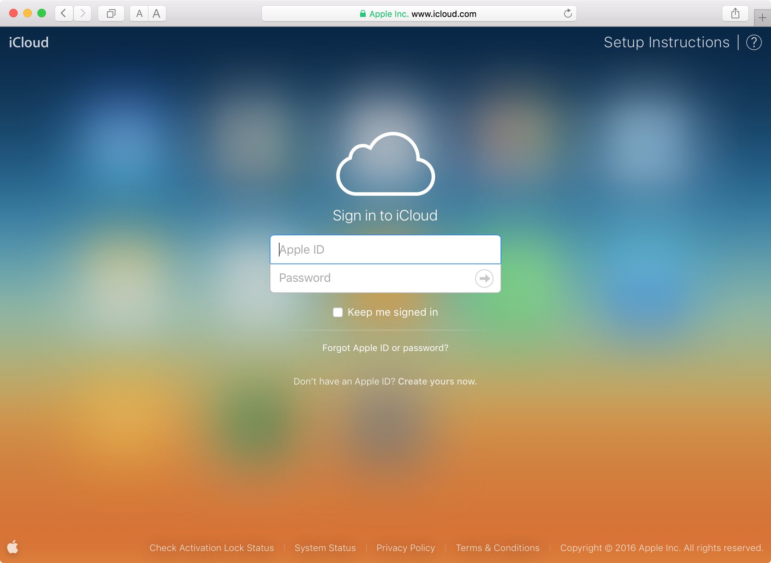Click the green full-screen window button
771x563 pixels.
coord(42,13)
